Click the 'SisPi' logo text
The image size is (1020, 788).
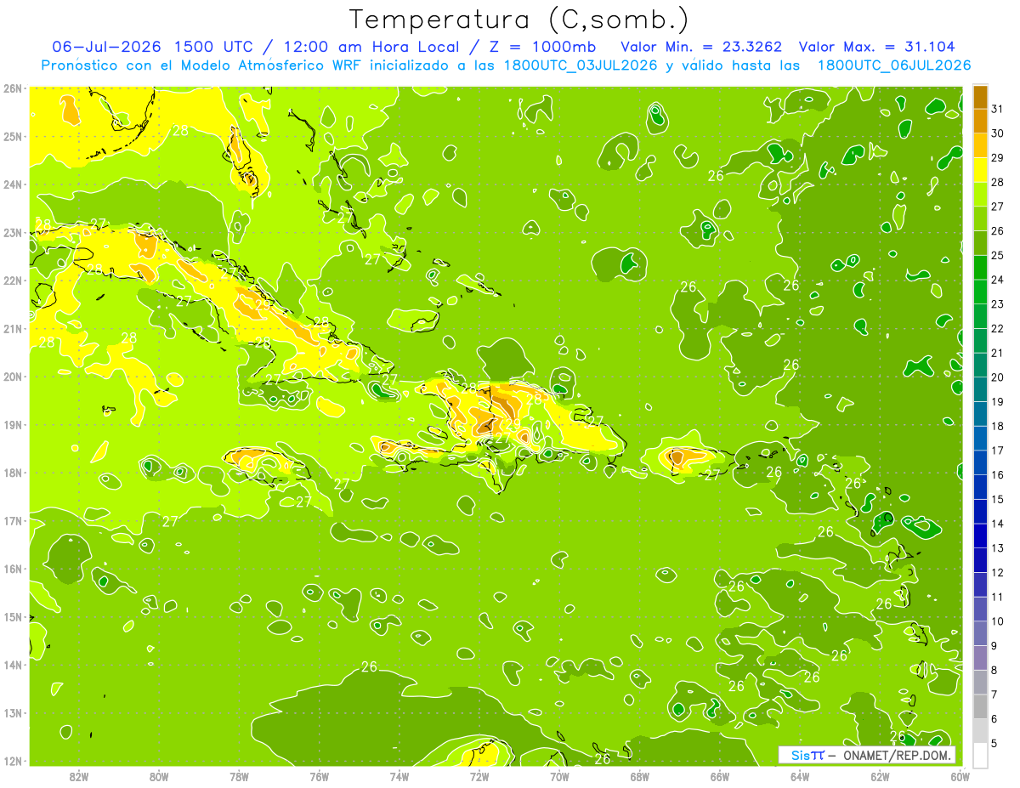pos(807,756)
